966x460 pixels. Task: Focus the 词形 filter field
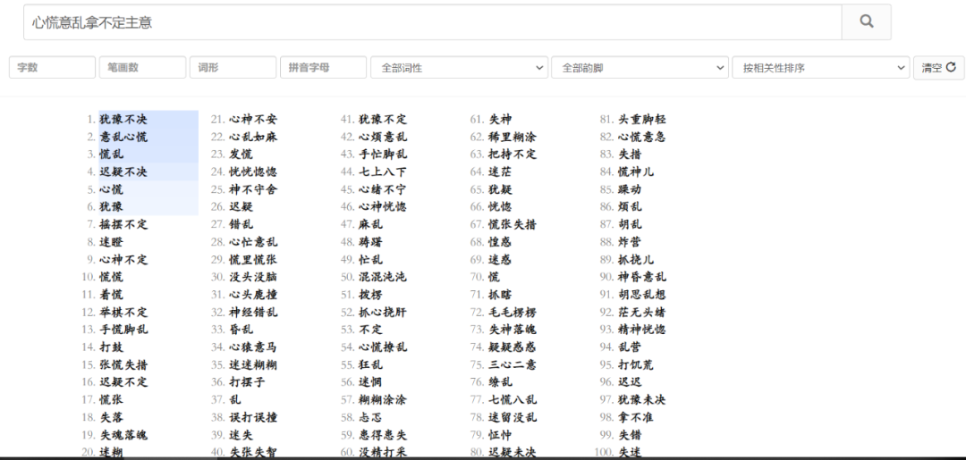[x=233, y=68]
